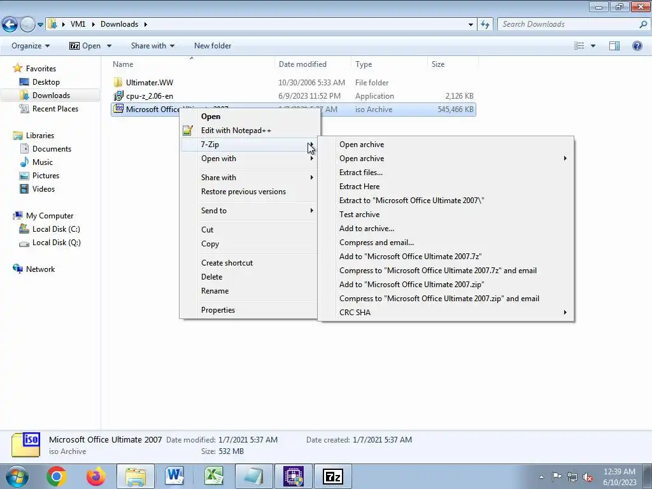The image size is (652, 489).
Task: Click the cpu-z_2.06-en application icon
Action: 118,96
